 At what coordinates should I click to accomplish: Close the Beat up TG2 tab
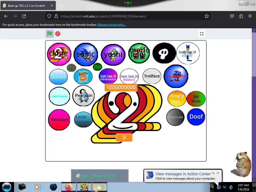pyautogui.click(x=51, y=5)
